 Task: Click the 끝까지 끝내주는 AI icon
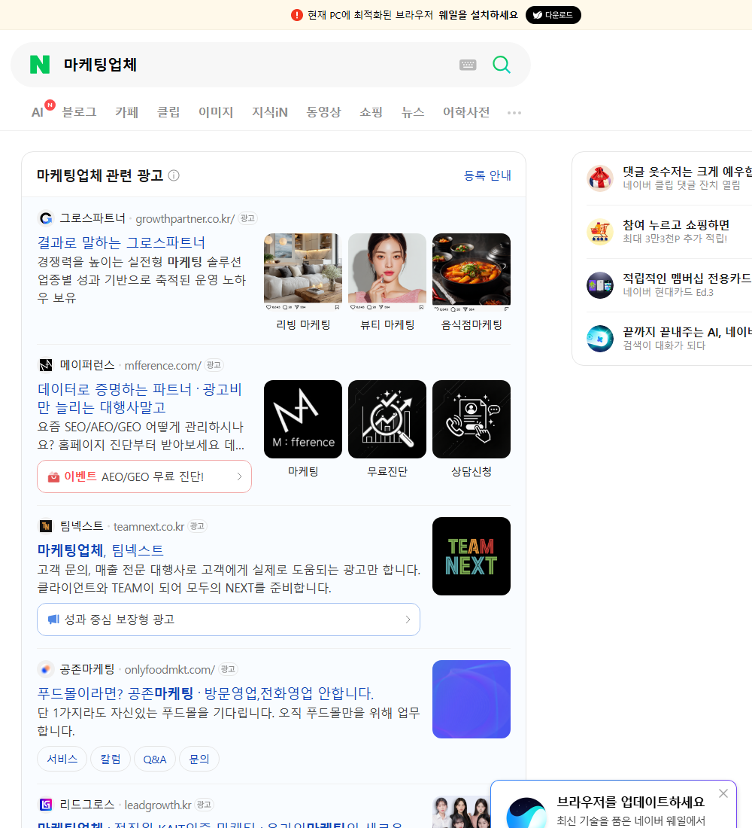(600, 339)
